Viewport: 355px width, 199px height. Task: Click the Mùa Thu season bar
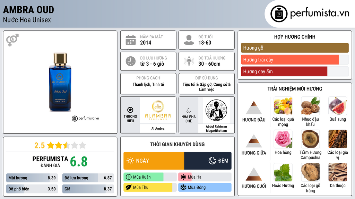[x=150, y=187]
